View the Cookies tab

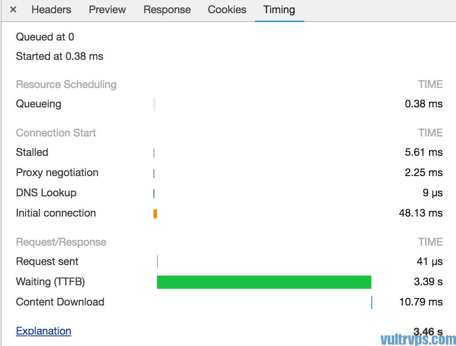(227, 10)
